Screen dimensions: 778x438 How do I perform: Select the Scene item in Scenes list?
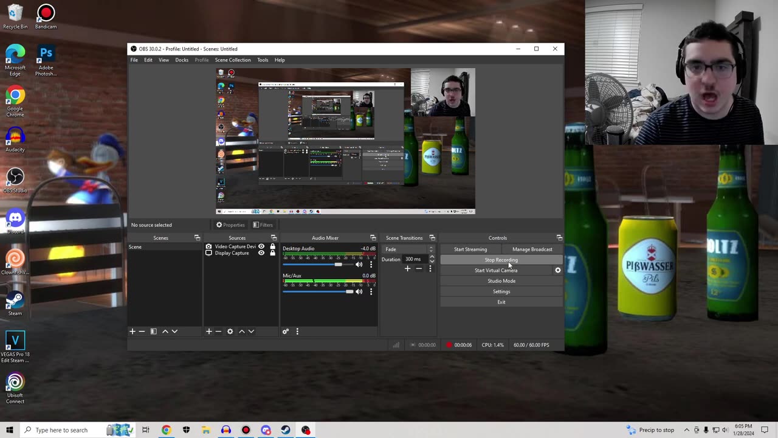click(x=165, y=247)
